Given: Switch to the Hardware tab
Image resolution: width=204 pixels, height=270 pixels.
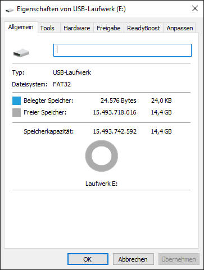Looking at the screenshot, I should (77, 28).
